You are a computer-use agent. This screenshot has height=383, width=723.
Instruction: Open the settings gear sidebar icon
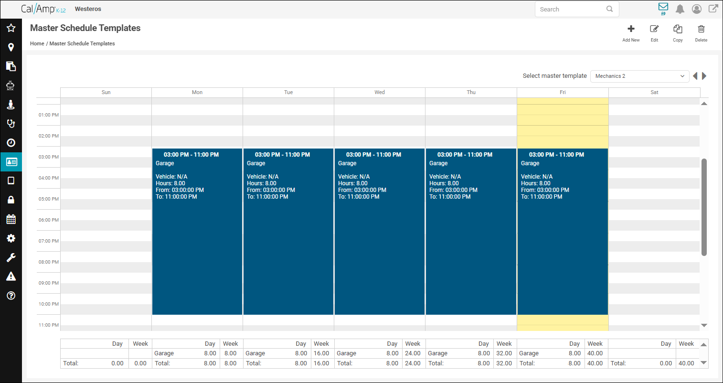(11, 238)
